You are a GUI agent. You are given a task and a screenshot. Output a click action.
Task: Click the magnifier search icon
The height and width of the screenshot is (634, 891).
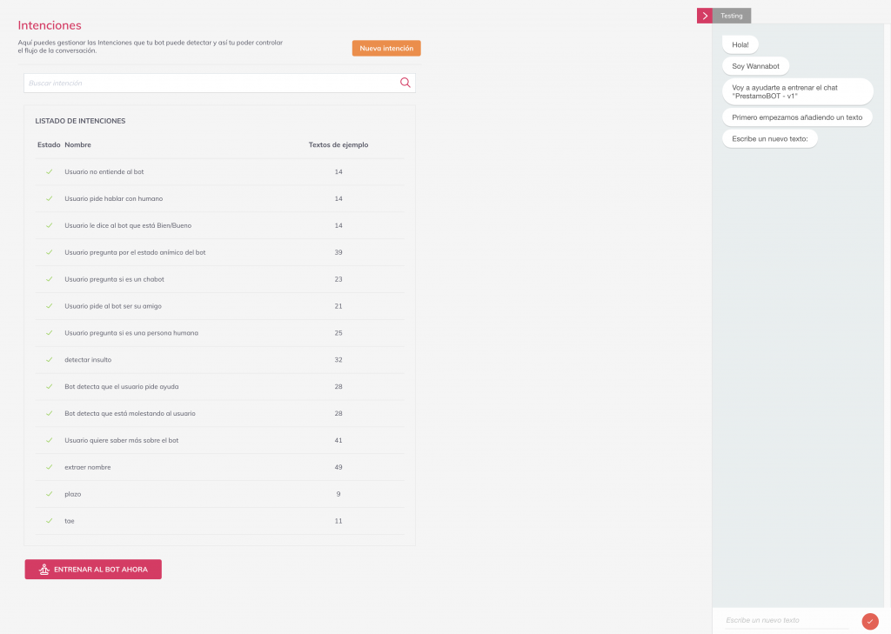click(x=405, y=83)
